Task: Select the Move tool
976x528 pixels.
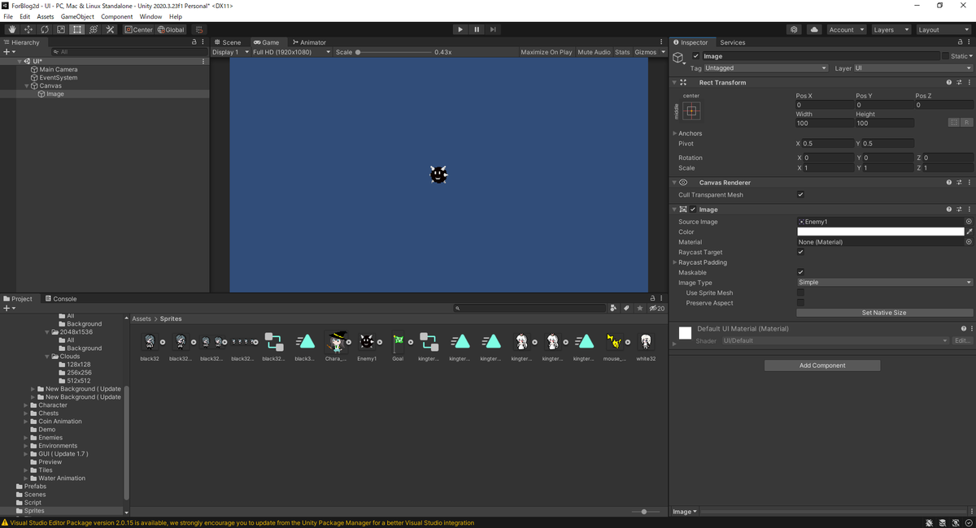Action: 28,29
